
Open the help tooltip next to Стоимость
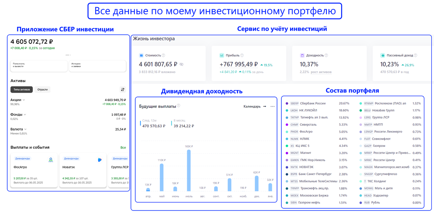click(x=163, y=55)
